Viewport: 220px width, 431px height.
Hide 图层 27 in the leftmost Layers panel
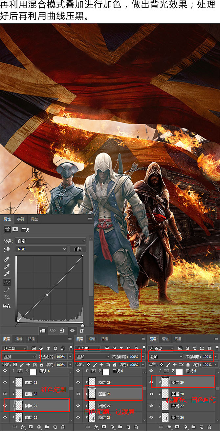(x=5, y=406)
